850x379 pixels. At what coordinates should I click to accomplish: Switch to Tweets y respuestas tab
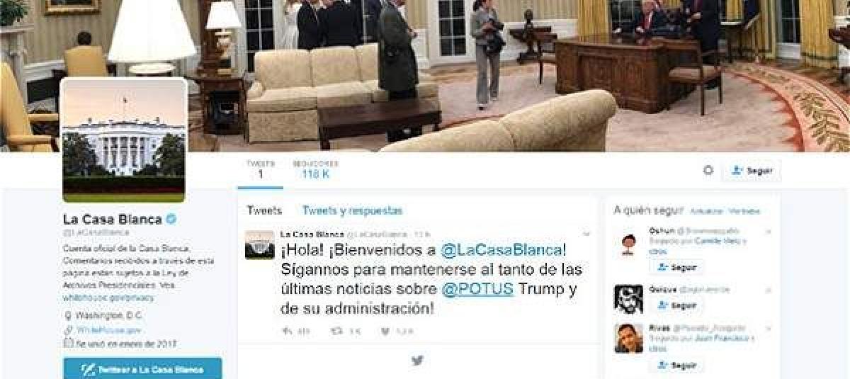click(x=352, y=210)
